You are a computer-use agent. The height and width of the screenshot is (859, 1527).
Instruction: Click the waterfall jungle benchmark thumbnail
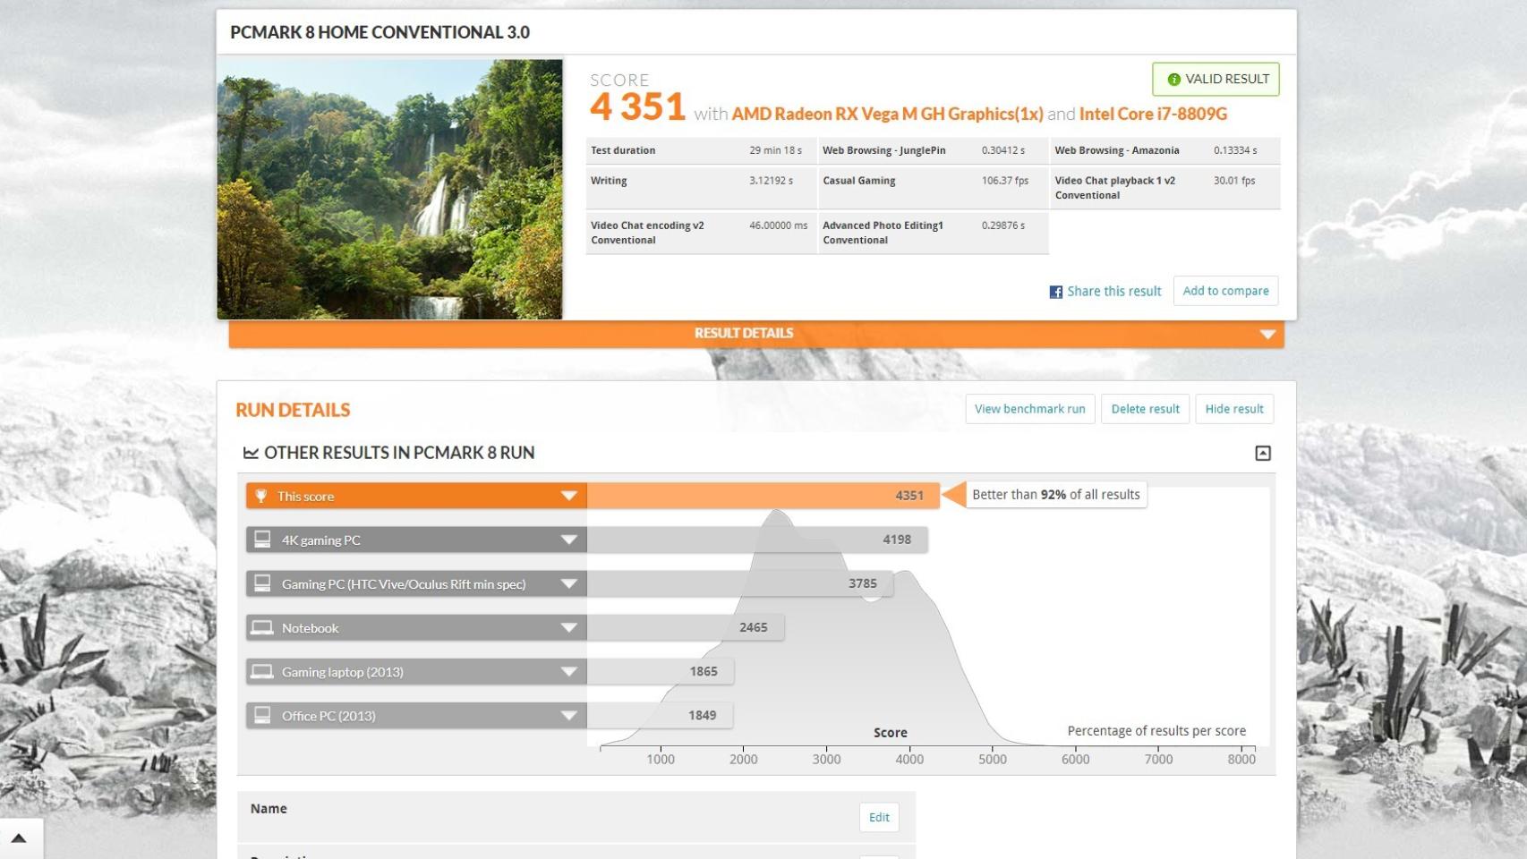coord(389,189)
